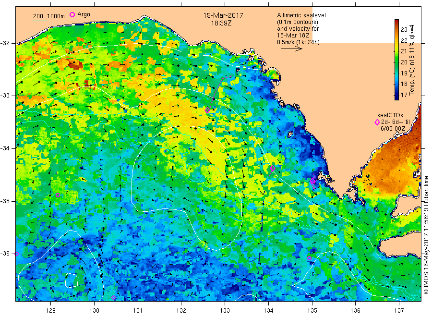The height and width of the screenshot is (317, 432).
Task: Click the seal CTD diamond near 134E, 34.4S
Action: coord(273,168)
